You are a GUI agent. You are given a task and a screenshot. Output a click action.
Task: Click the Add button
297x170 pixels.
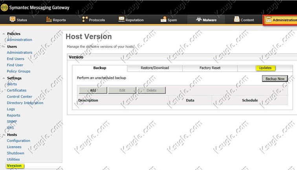(x=93, y=90)
